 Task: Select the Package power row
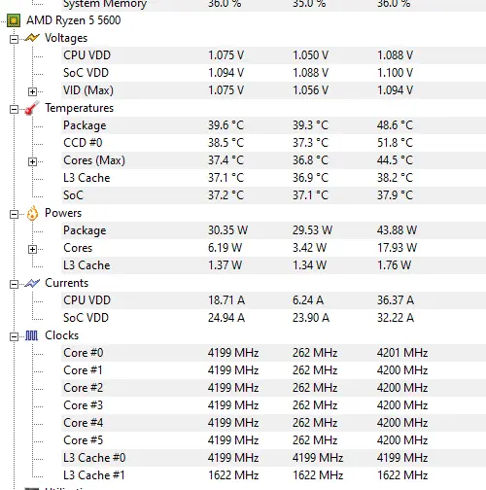(273, 230)
